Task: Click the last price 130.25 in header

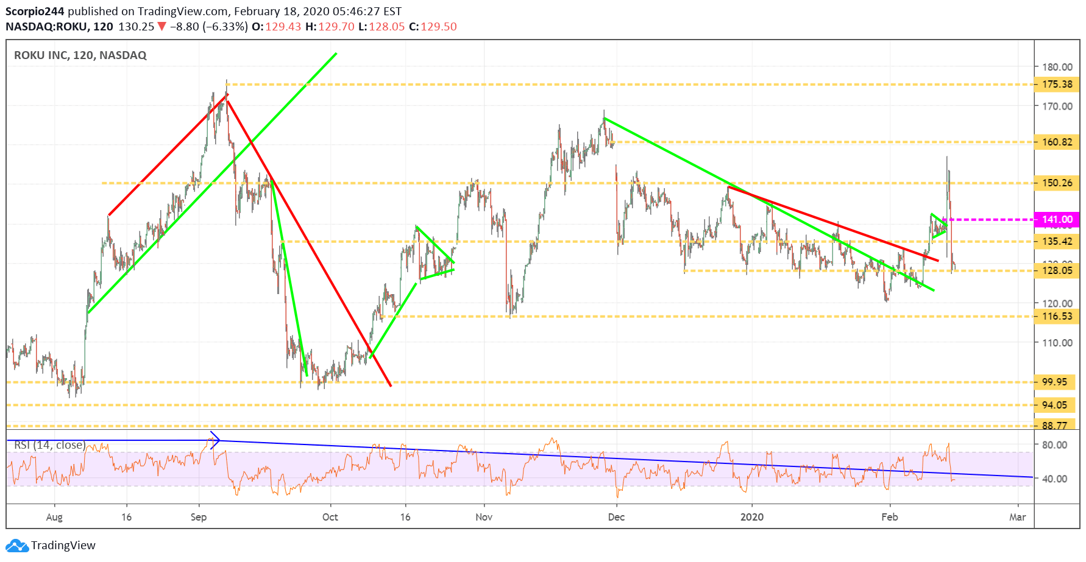Action: pos(136,27)
